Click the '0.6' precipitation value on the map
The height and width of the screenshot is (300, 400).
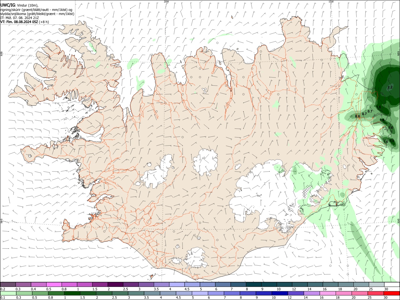click(x=358, y=116)
